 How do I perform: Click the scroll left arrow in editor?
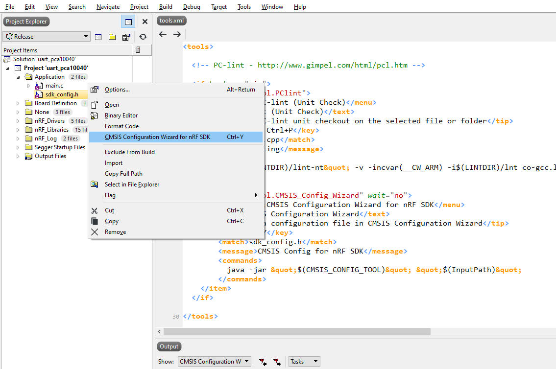[x=160, y=331]
